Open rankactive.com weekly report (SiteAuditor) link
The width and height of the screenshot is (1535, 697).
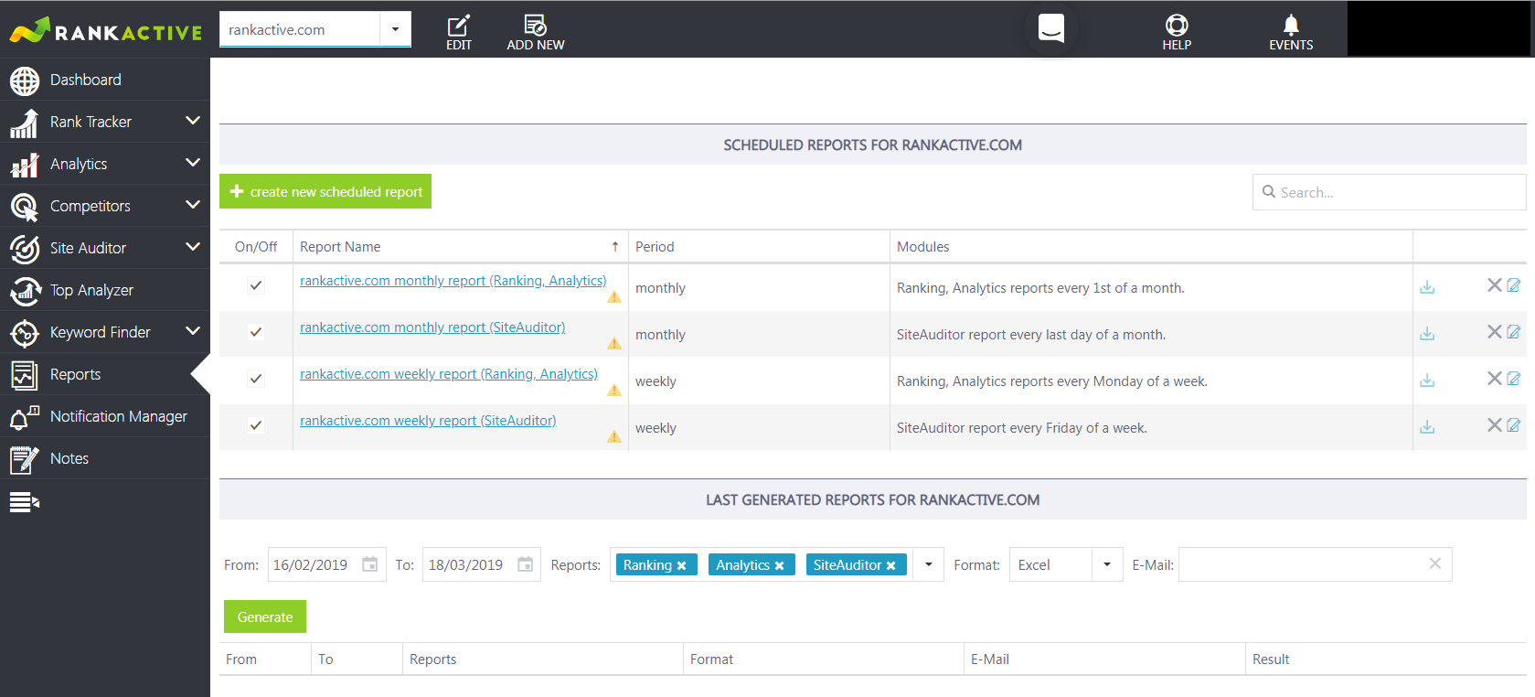click(x=428, y=421)
